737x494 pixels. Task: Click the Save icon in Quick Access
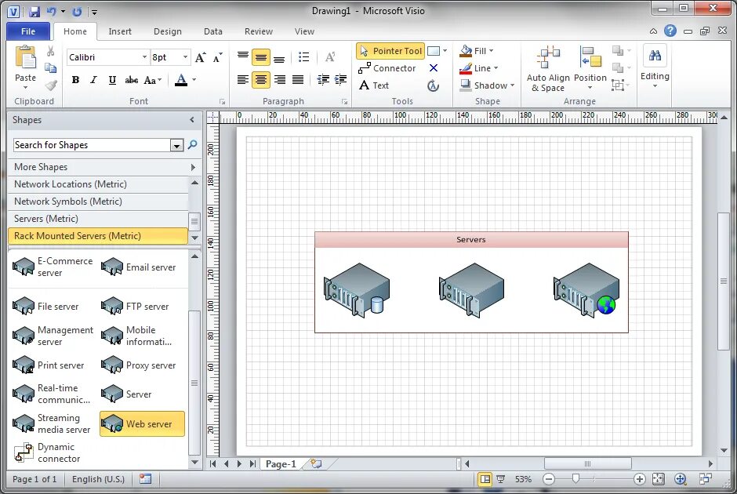[34, 12]
